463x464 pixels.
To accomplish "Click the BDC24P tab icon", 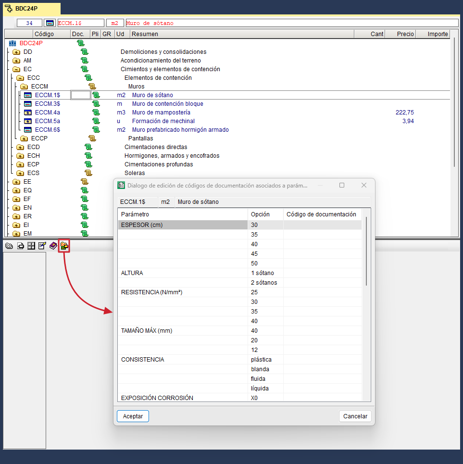I will point(9,8).
